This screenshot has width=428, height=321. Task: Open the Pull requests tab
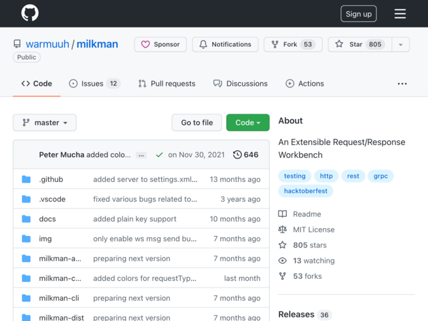(x=167, y=84)
